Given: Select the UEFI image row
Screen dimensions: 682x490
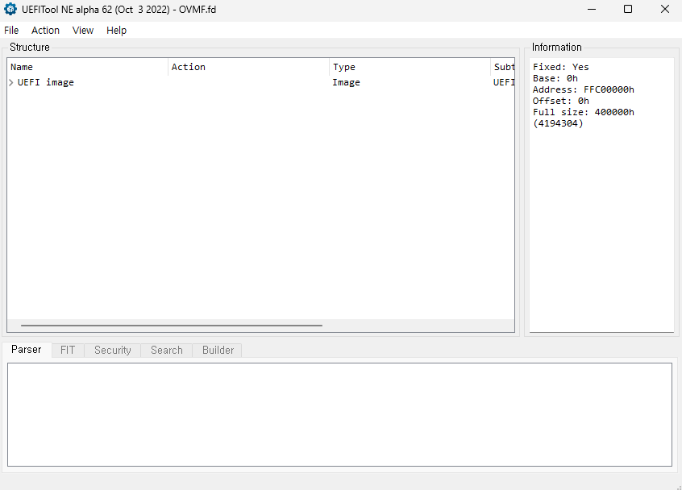Looking at the screenshot, I should click(46, 82).
